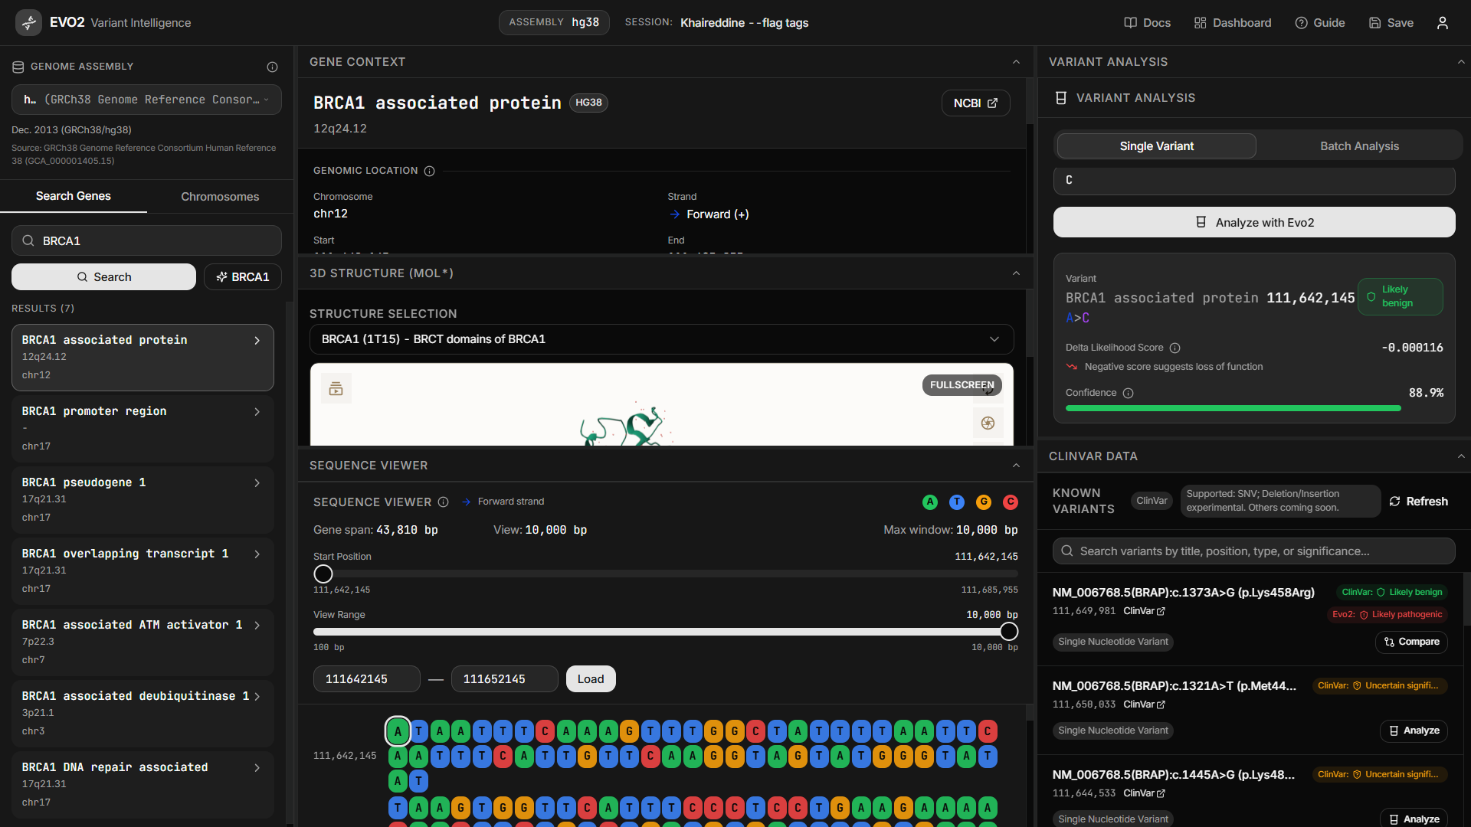
Task: Open the genome assembly dropdown
Action: click(x=146, y=100)
